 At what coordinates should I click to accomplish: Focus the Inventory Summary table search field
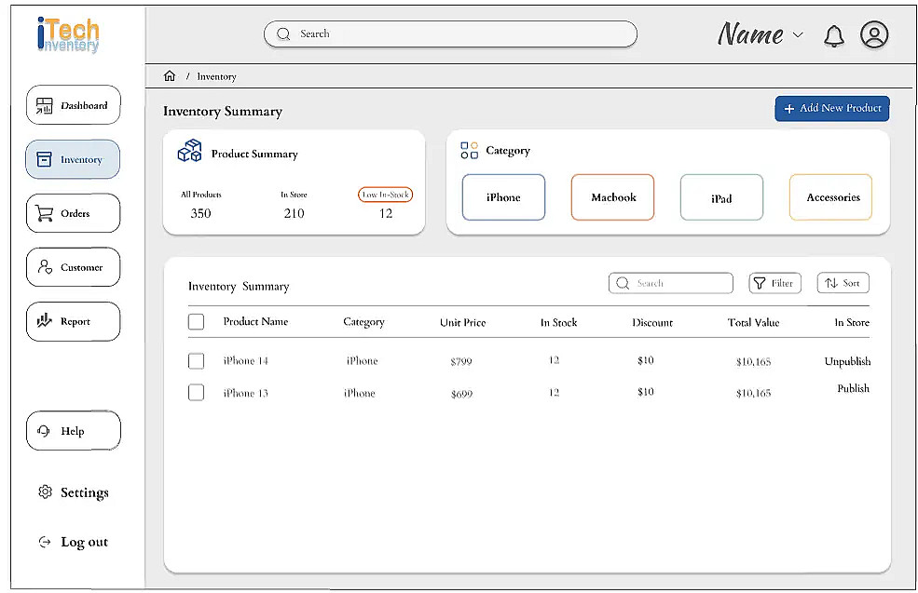[671, 283]
